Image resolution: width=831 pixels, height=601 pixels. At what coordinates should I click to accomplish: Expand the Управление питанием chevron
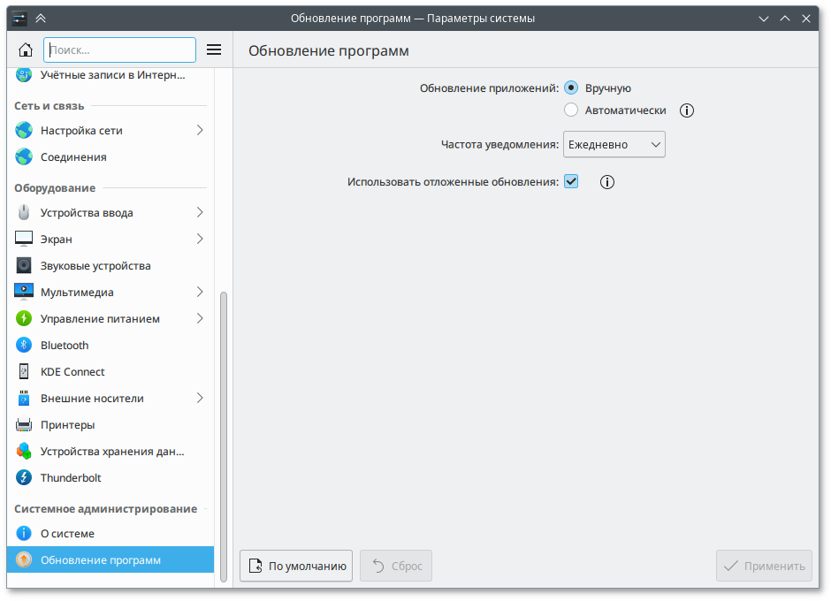[x=200, y=319]
